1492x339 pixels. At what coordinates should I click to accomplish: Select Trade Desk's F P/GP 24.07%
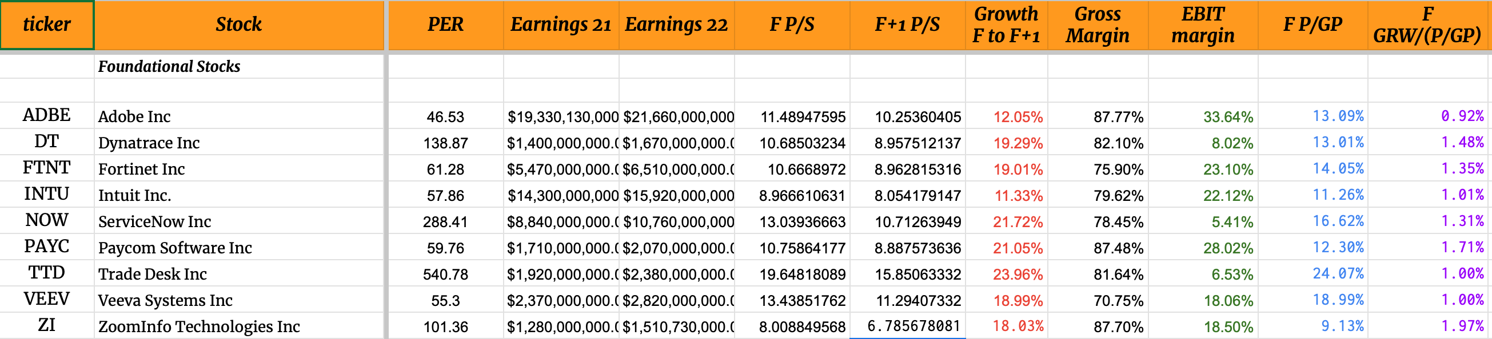click(1337, 273)
